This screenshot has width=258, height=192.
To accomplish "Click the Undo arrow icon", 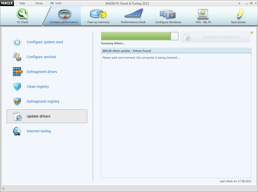I will tap(52, 3).
